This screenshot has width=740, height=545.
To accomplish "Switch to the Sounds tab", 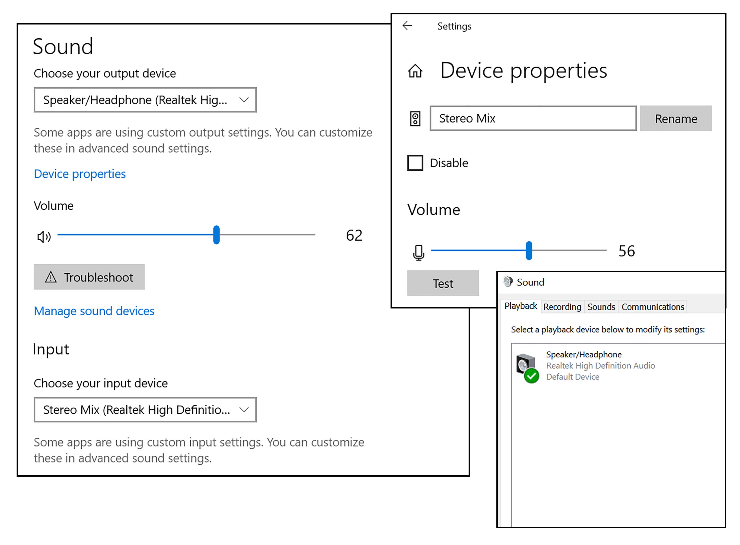I will pos(601,307).
